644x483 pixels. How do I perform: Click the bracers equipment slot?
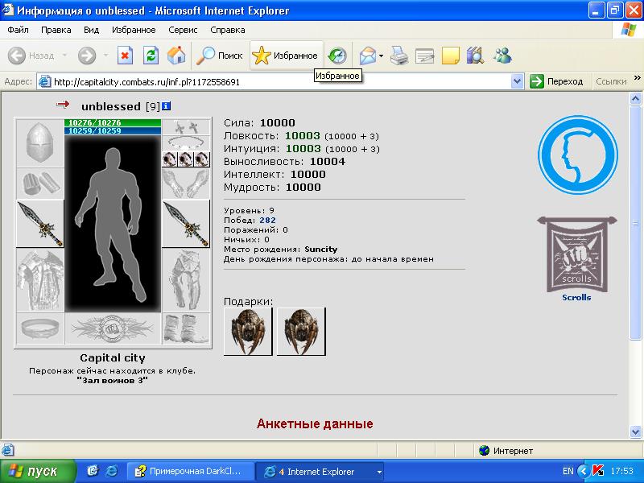tap(39, 184)
